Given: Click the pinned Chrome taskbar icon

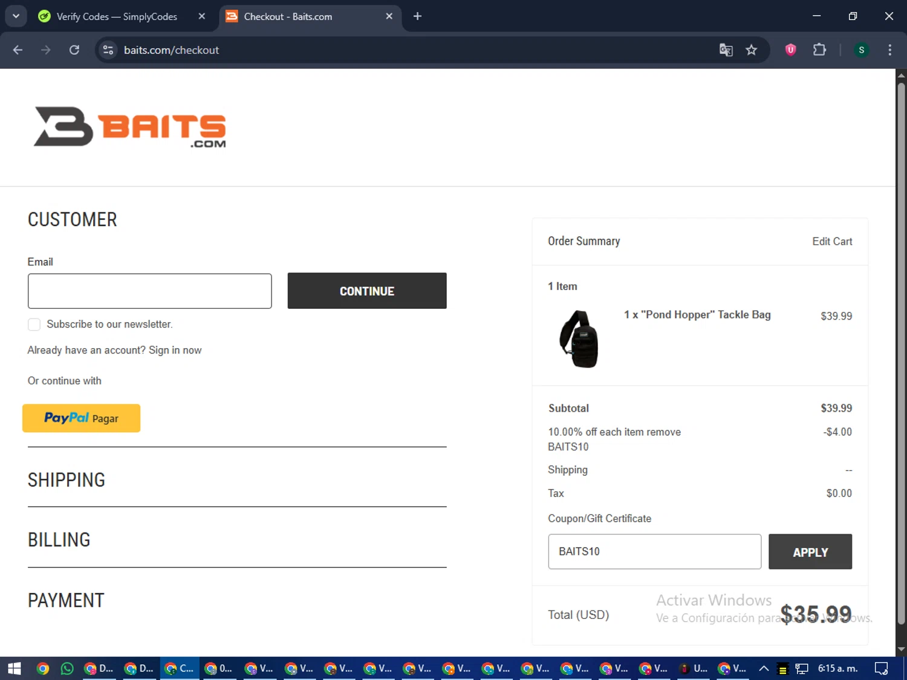Looking at the screenshot, I should tap(42, 669).
